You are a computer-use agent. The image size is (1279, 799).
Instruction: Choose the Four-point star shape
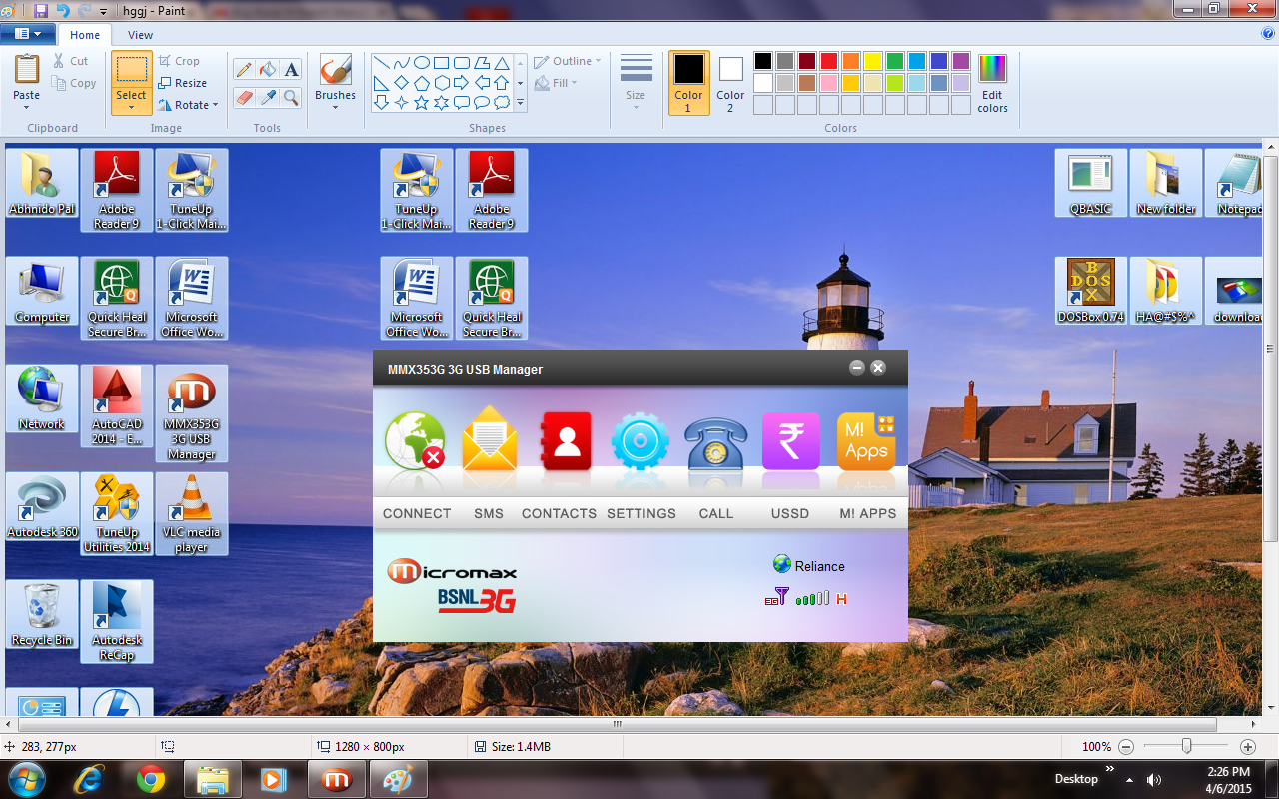pyautogui.click(x=402, y=103)
